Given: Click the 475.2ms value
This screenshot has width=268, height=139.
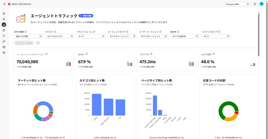Looking at the screenshot, I should click(148, 62).
